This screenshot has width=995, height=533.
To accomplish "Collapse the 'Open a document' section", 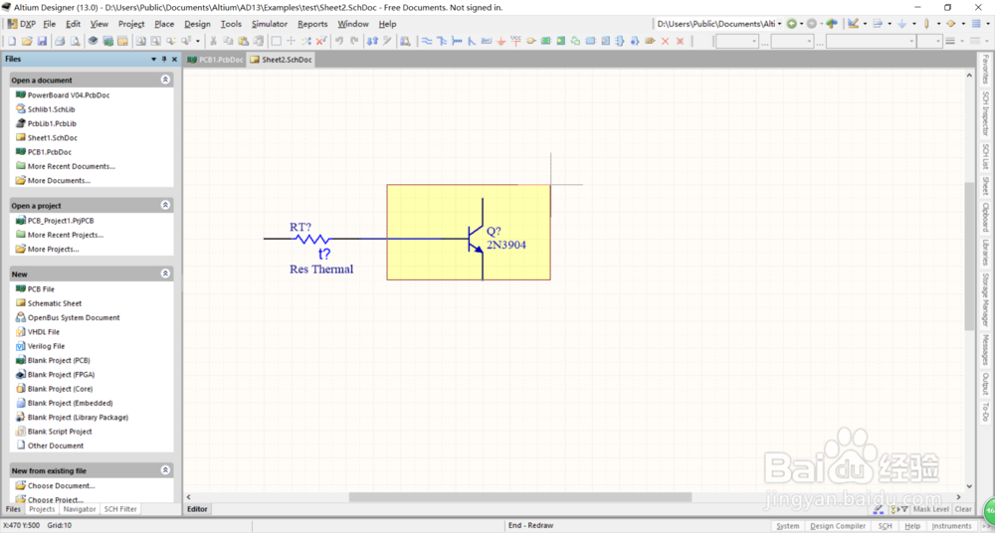I will (165, 80).
